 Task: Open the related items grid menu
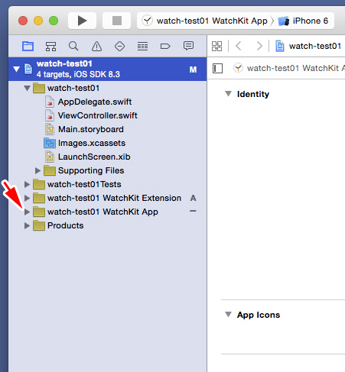point(217,46)
